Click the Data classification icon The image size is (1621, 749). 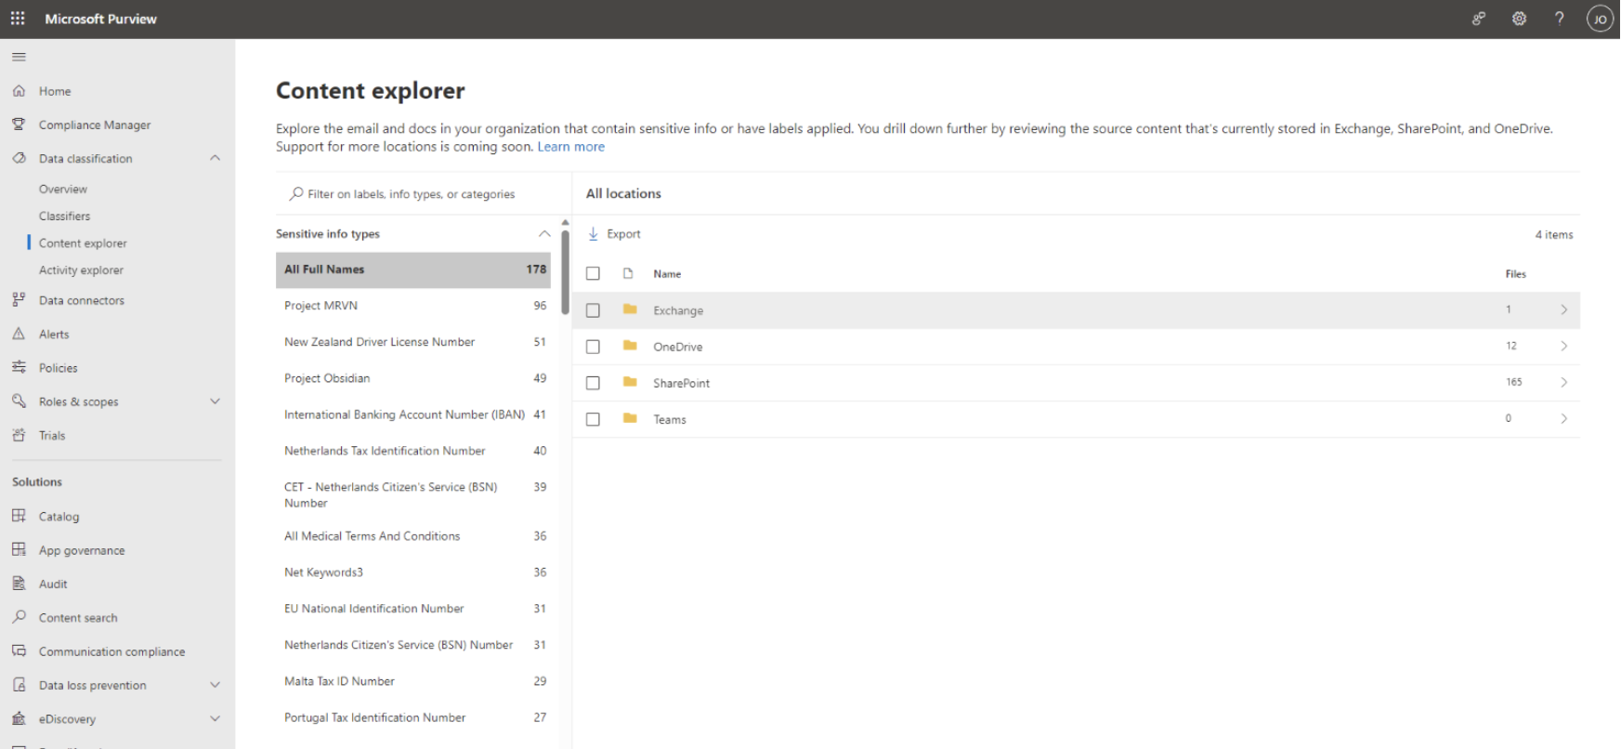point(19,158)
